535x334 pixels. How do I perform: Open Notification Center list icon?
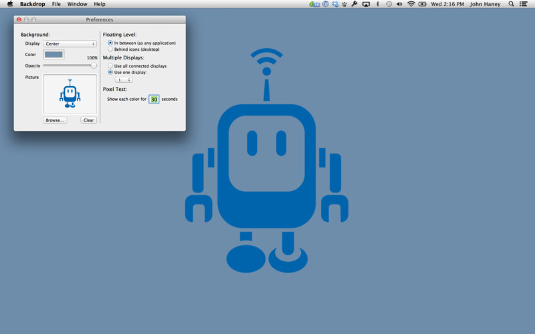tap(525, 4)
